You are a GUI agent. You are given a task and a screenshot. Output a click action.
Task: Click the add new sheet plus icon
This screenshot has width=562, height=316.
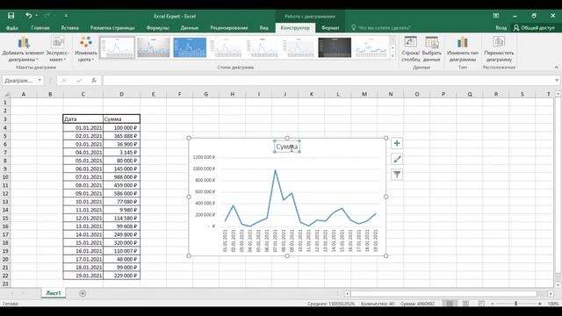(x=83, y=293)
